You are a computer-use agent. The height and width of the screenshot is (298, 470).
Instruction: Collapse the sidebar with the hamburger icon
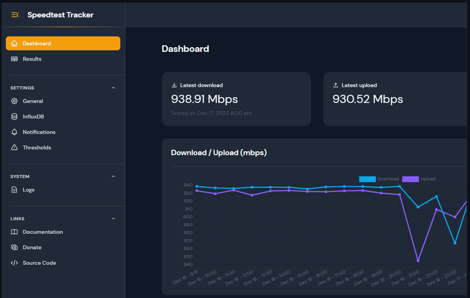(15, 15)
